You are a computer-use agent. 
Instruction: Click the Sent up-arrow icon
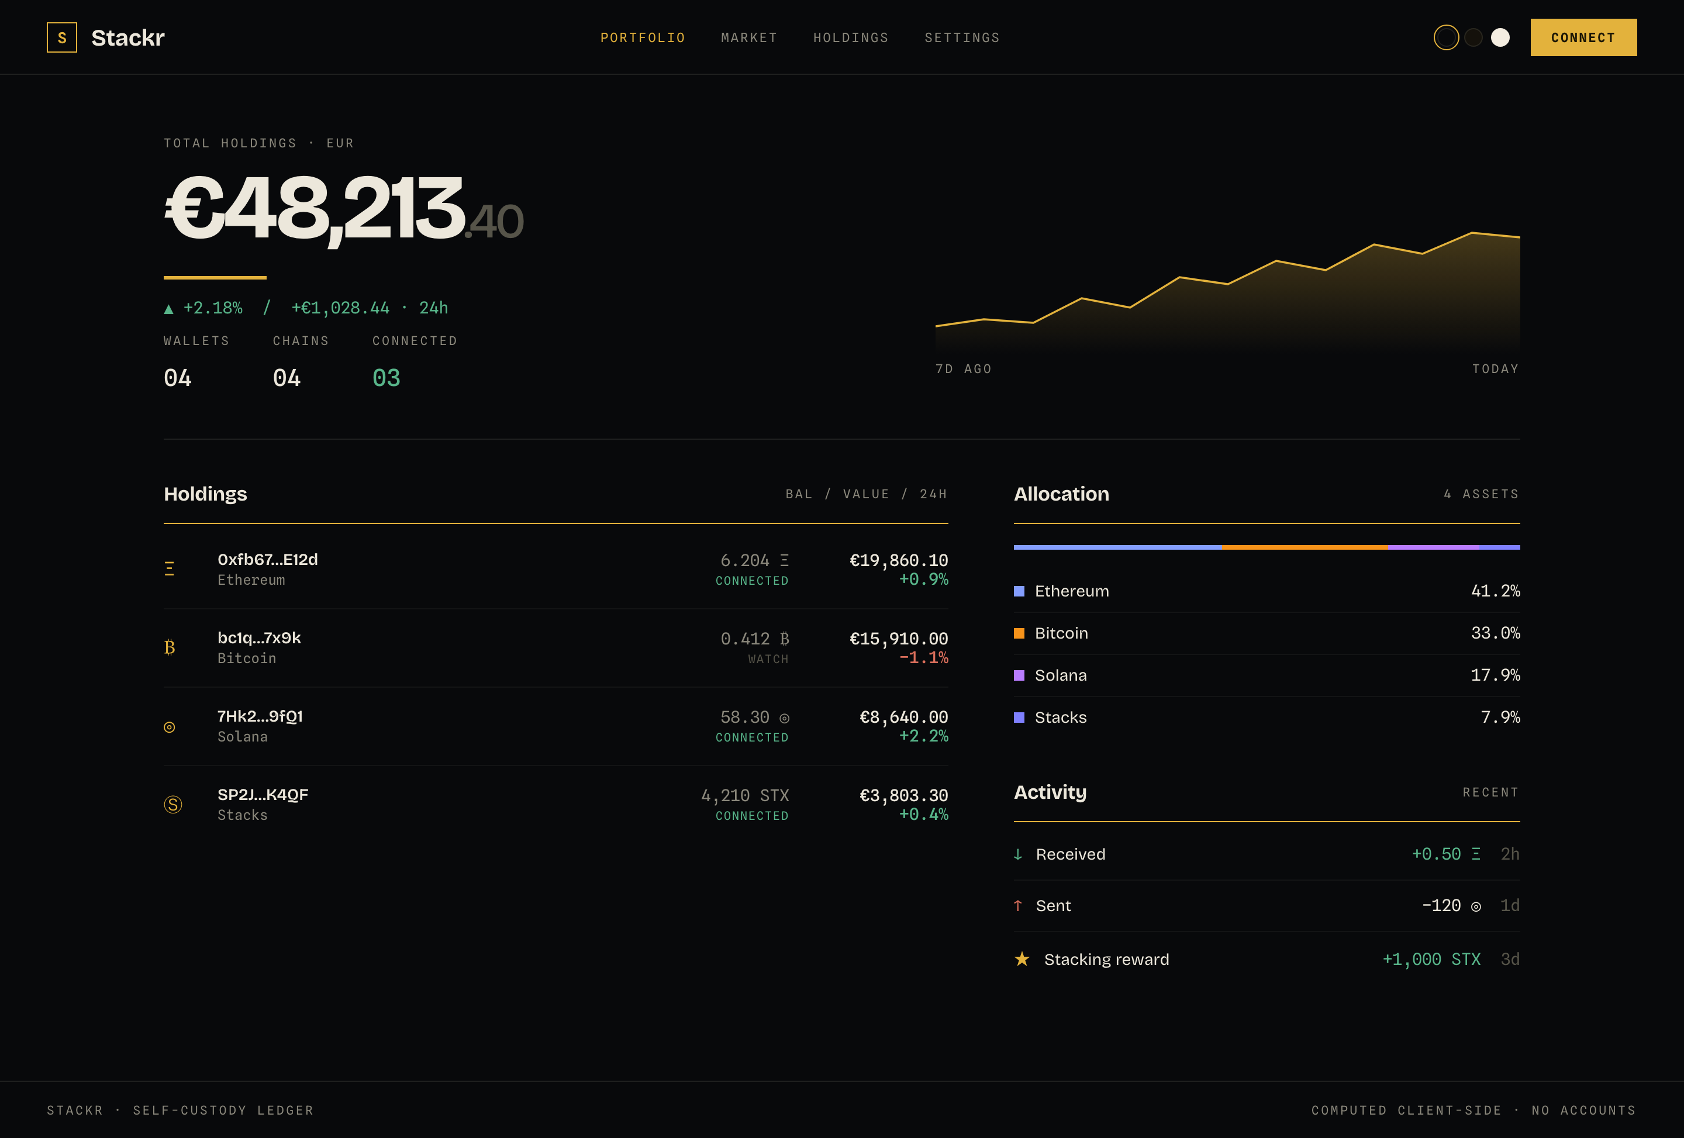point(1018,906)
